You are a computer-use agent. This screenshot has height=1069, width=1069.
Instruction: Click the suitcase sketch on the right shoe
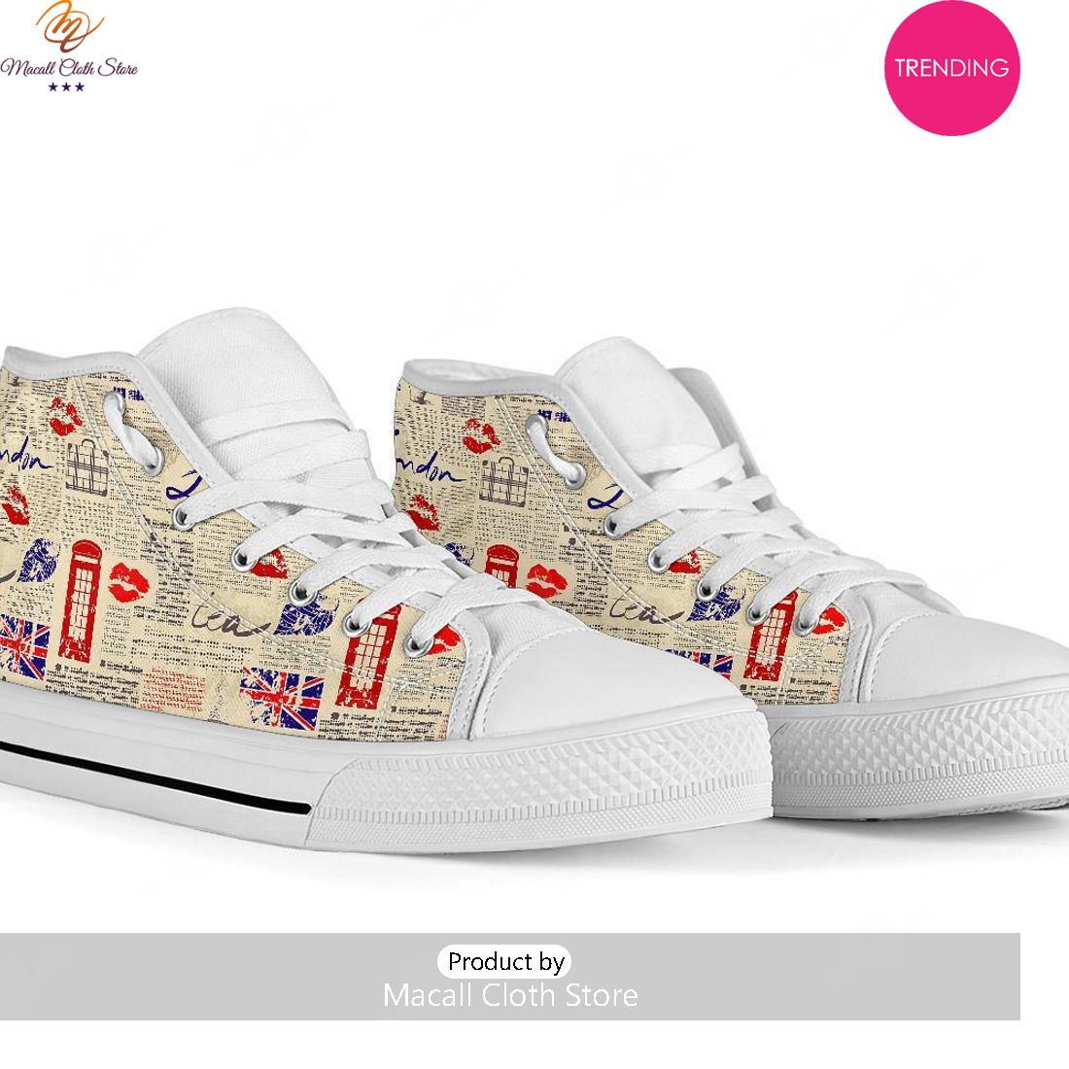coord(504,480)
